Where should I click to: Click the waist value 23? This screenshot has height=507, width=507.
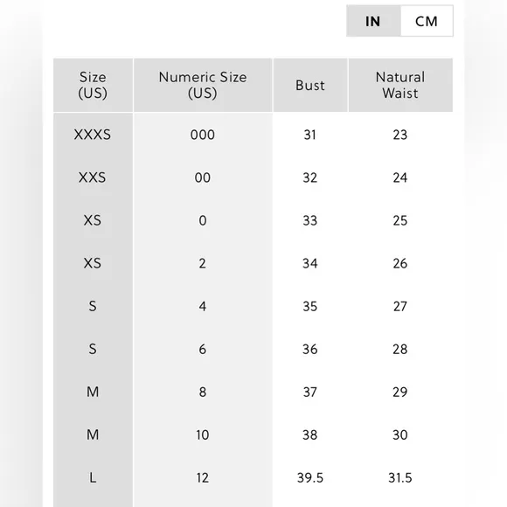click(x=400, y=135)
